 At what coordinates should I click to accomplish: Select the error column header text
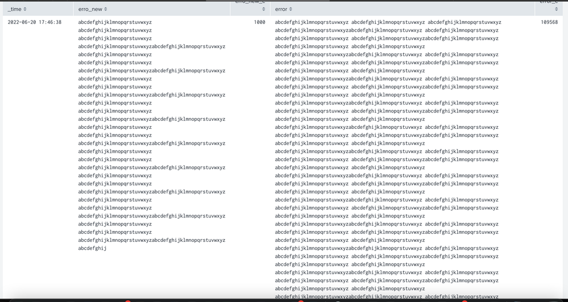click(x=281, y=9)
